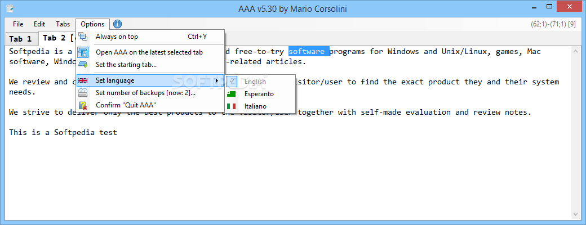This screenshot has width=586, height=225.
Task: Click the green Esperanto flag icon
Action: point(232,94)
